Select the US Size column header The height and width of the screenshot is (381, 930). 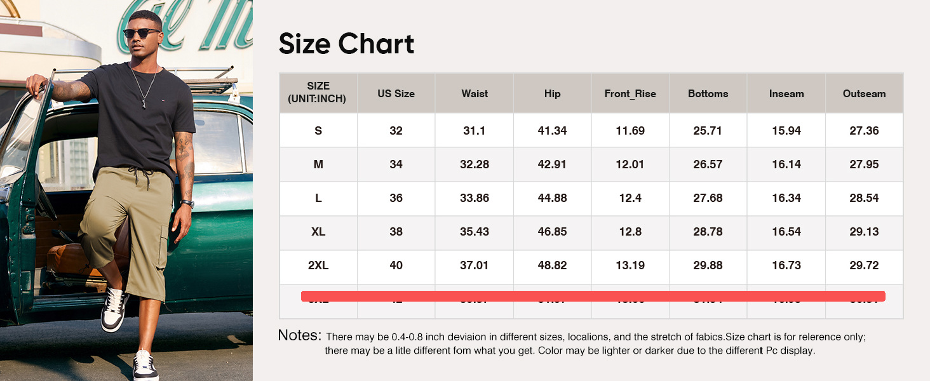[396, 93]
